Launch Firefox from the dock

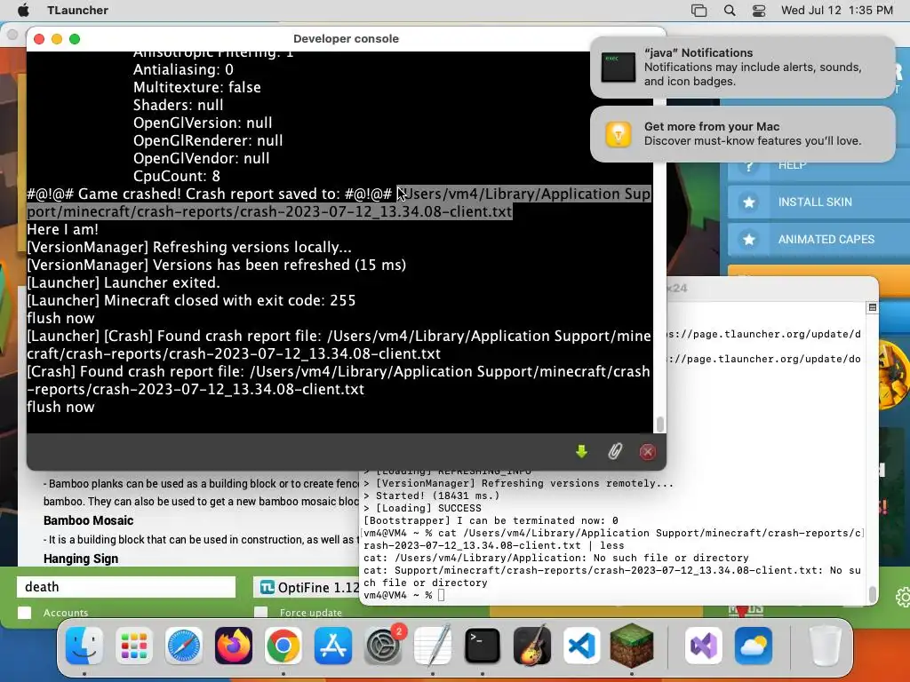(x=234, y=645)
